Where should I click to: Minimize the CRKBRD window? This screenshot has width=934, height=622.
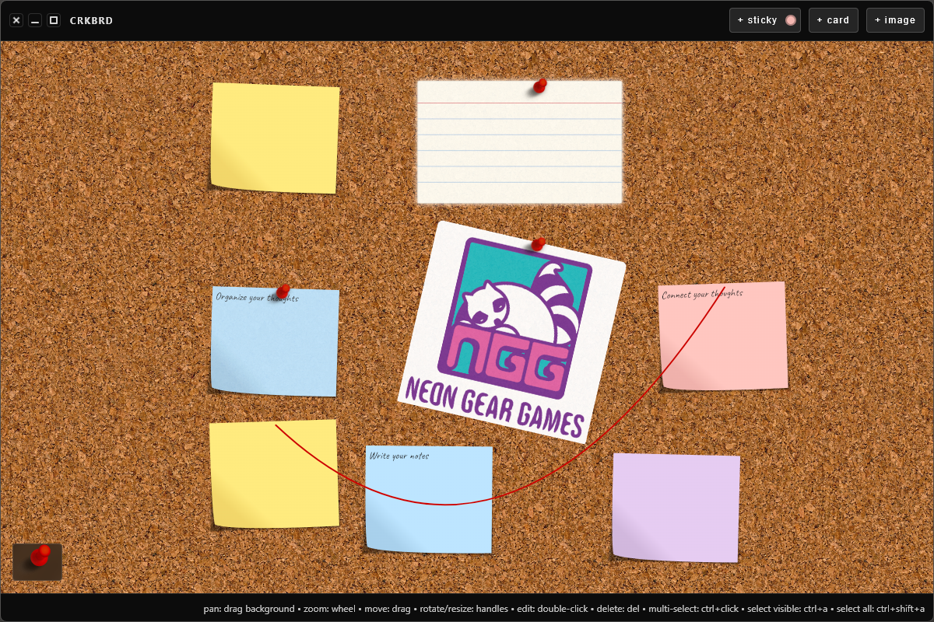click(35, 20)
